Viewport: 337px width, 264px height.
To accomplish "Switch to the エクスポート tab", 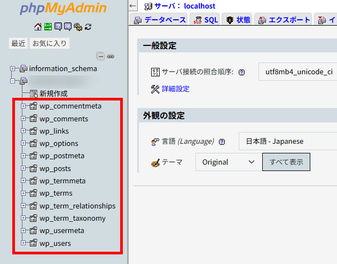I will (284, 20).
